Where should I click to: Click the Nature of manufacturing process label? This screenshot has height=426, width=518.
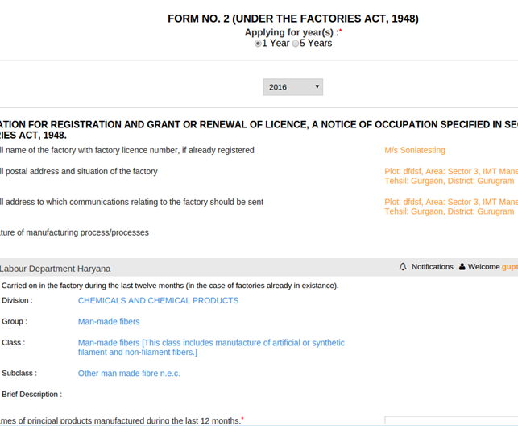74,232
